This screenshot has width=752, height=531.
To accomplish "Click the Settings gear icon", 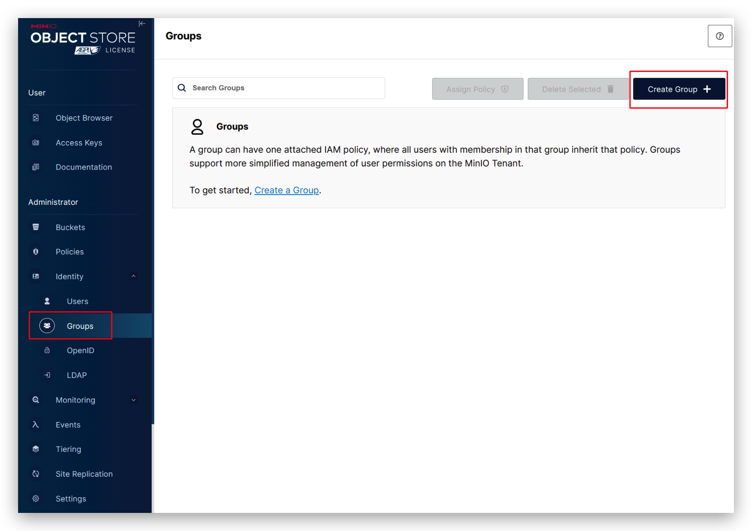I will (36, 498).
